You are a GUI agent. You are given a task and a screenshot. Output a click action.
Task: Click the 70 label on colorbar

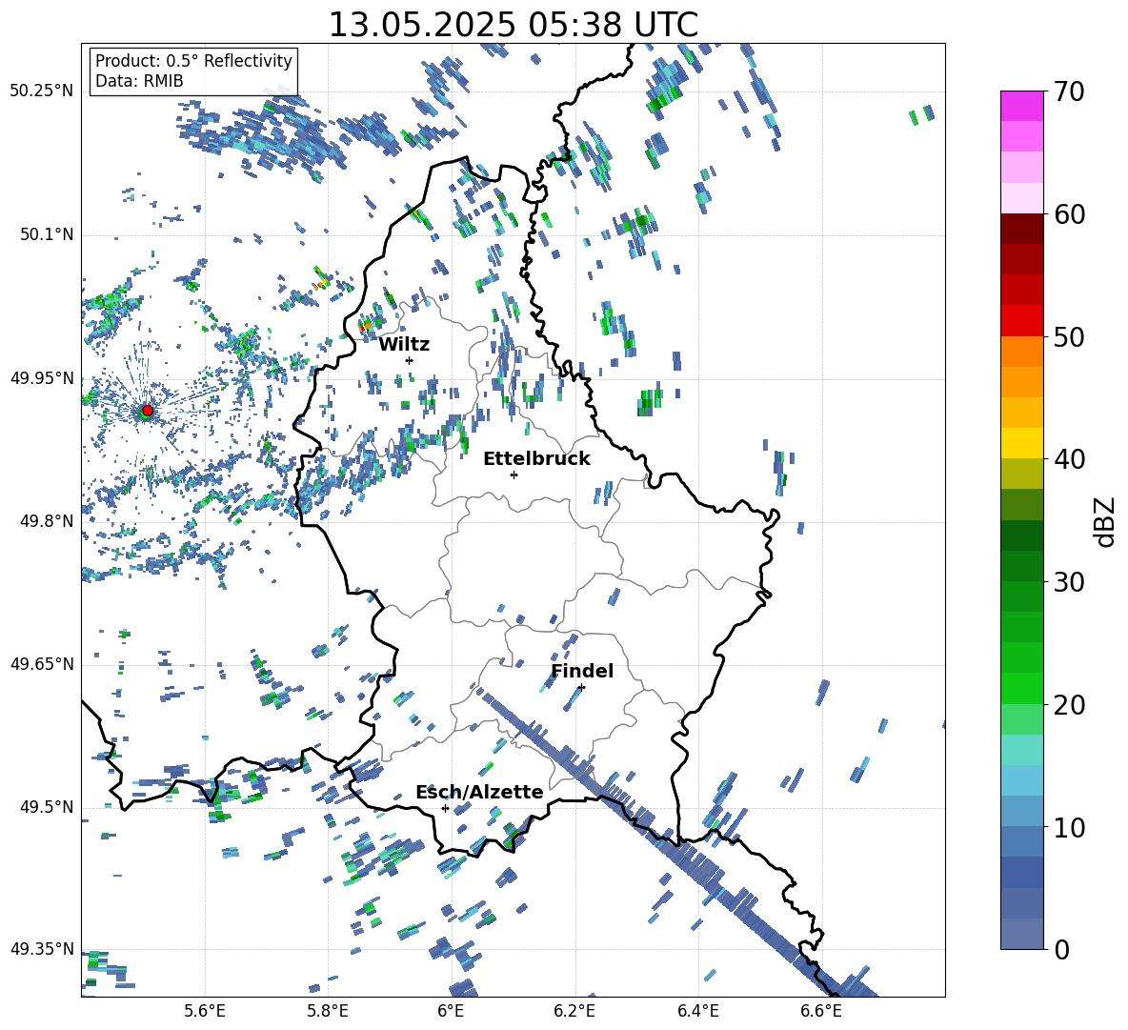(x=1069, y=91)
